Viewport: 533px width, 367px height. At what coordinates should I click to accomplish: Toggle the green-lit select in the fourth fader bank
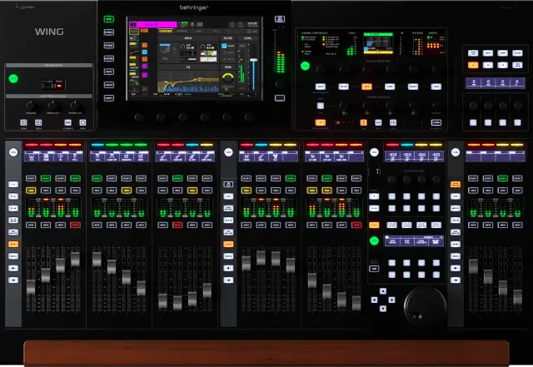pos(291,178)
